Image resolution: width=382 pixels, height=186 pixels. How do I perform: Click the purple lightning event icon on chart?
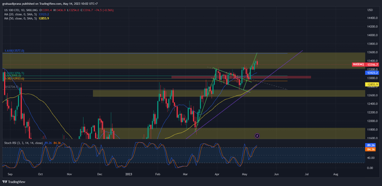coord(257,136)
